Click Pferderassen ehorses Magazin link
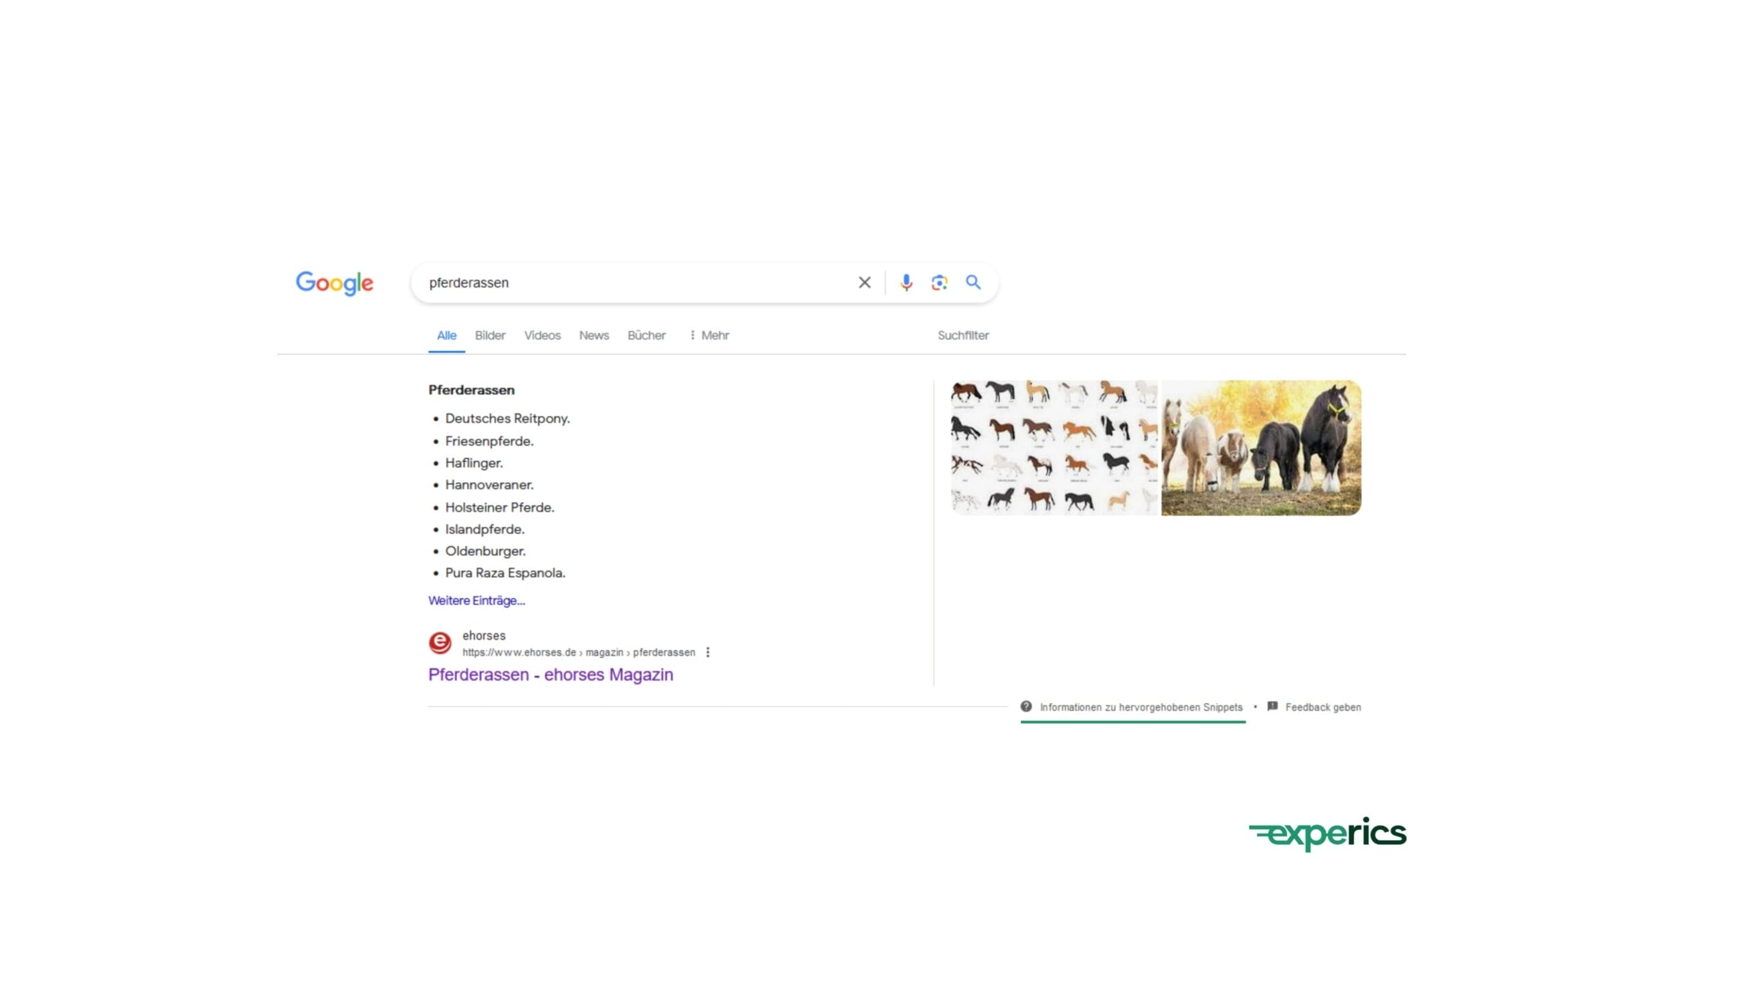 click(550, 674)
